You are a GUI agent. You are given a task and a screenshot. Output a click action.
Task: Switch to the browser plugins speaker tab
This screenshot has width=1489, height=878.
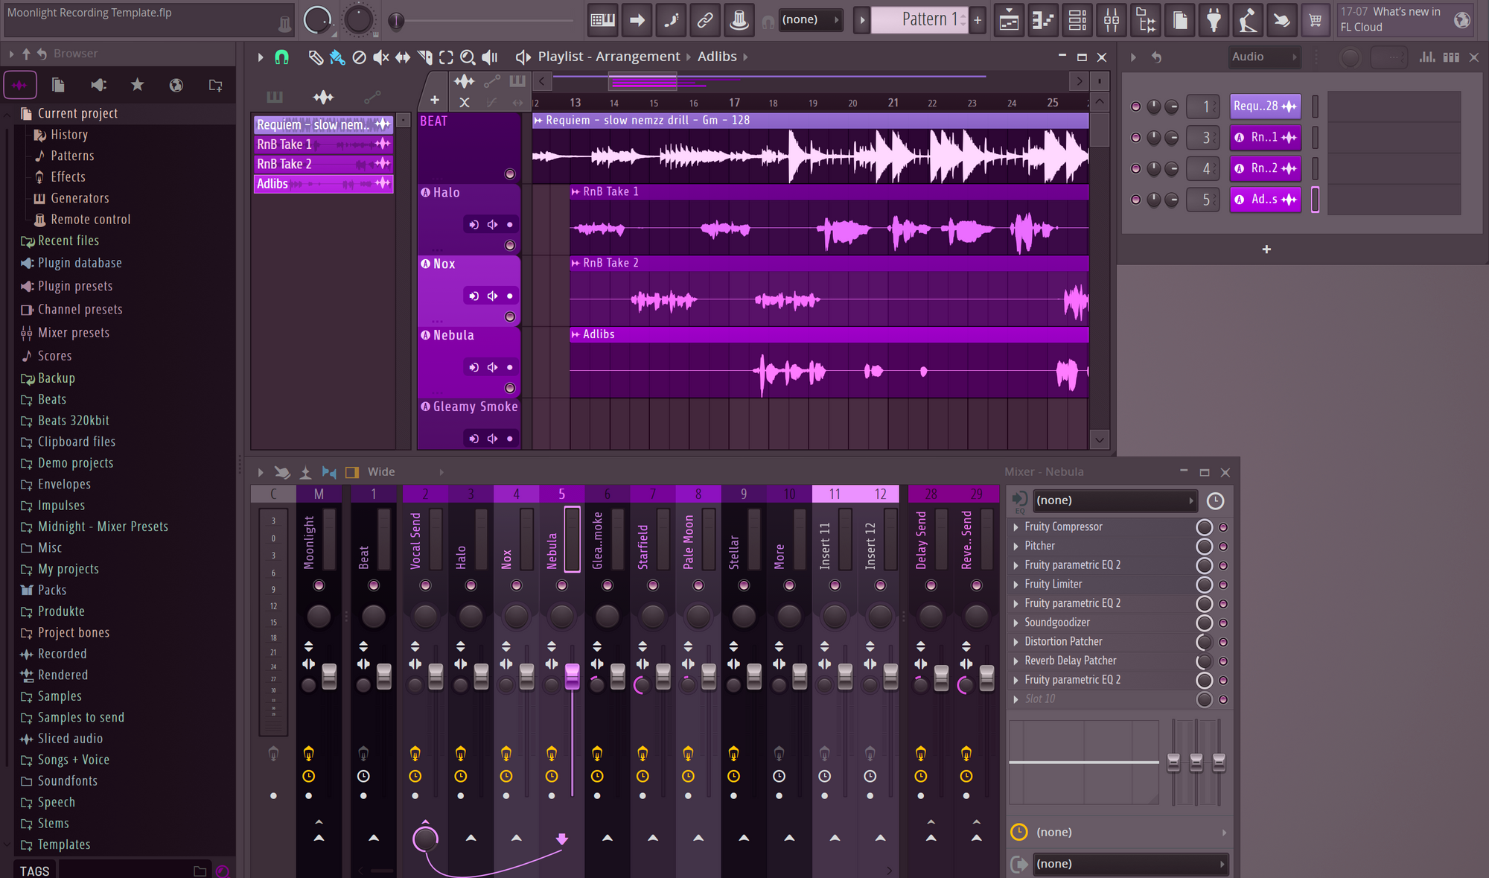[98, 85]
